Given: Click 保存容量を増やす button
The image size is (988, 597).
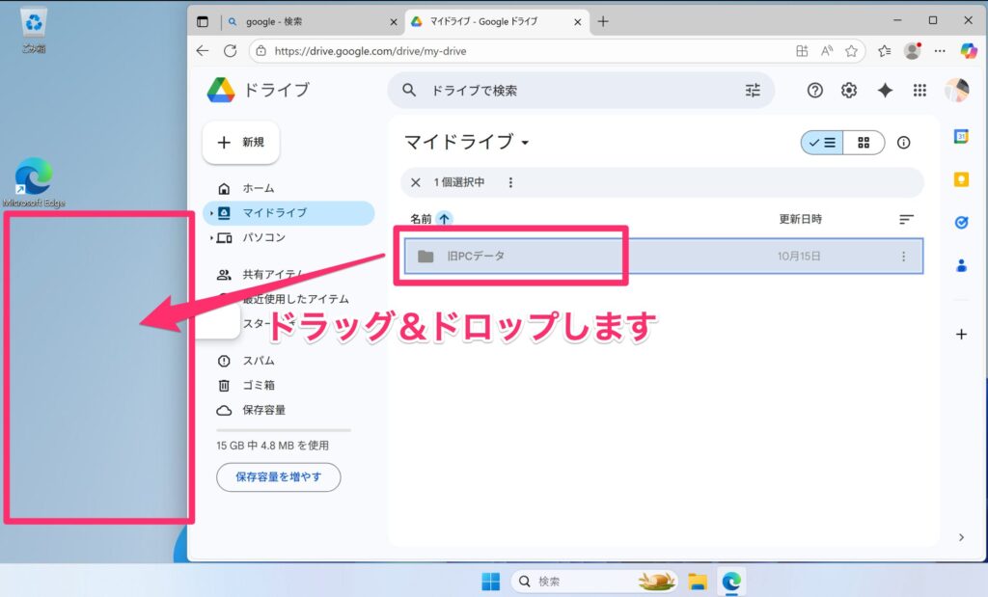Looking at the screenshot, I should point(278,476).
